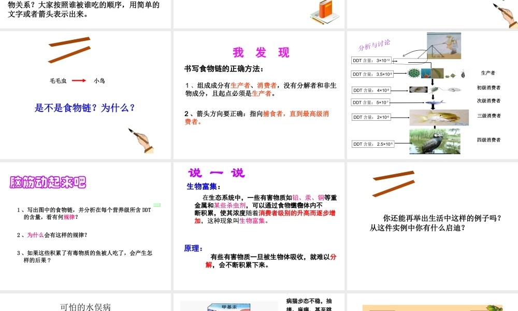Click the 初级消费者 label
The width and height of the screenshot is (518, 311).
[x=488, y=88]
